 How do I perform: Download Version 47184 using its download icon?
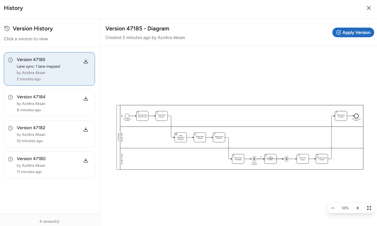pos(86,99)
